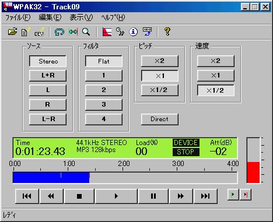273x222 pixels.
Task: Click the DEV device toolbar icon
Action: (x=40, y=31)
